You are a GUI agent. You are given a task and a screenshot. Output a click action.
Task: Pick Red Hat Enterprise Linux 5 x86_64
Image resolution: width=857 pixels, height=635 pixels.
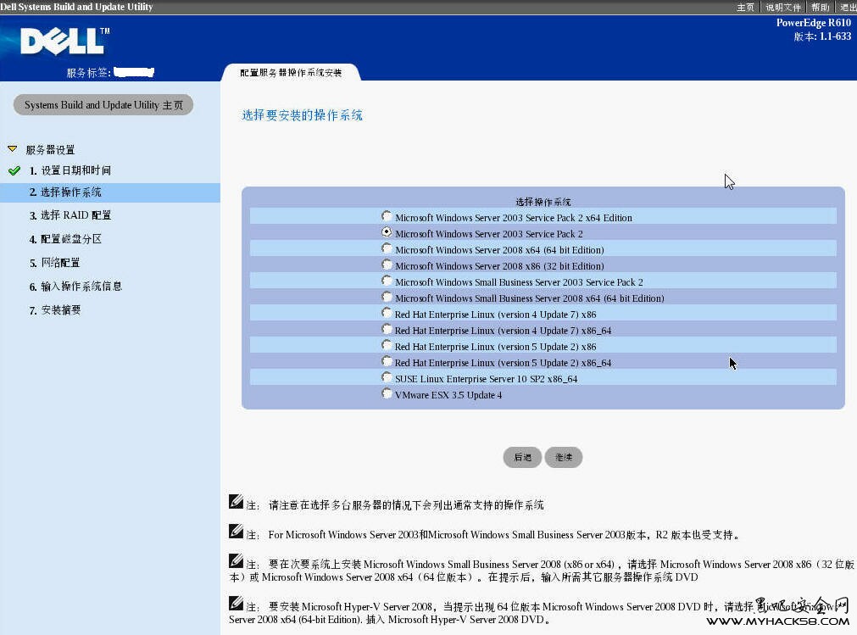point(387,362)
